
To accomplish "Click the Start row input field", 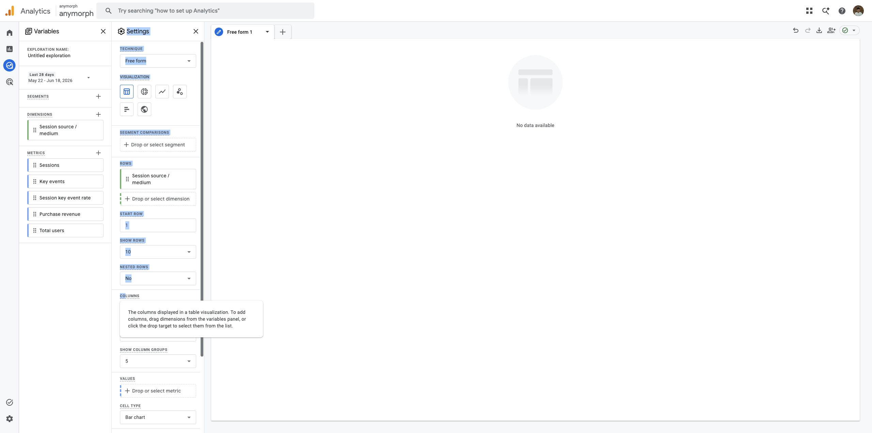I will click(x=158, y=225).
